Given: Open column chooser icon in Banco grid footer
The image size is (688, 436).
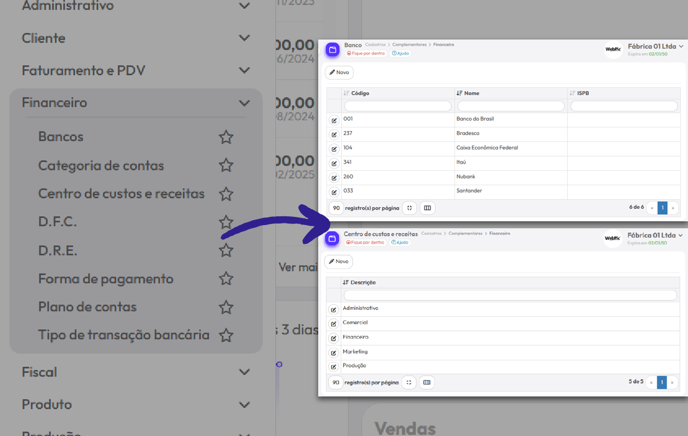Looking at the screenshot, I should pos(427,208).
